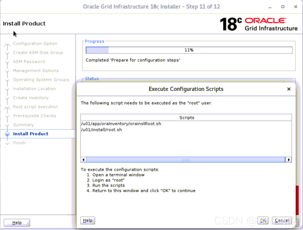Click the 11% installation progress bar

(189, 50)
